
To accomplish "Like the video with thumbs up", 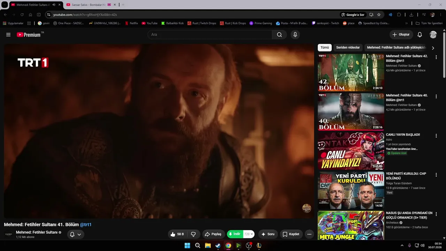I will [177, 234].
